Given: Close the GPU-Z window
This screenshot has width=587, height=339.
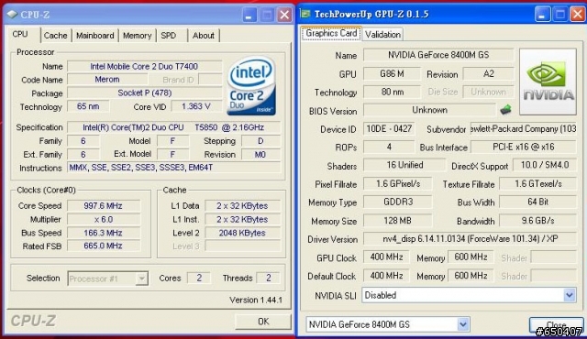Looking at the screenshot, I should click(x=578, y=15).
